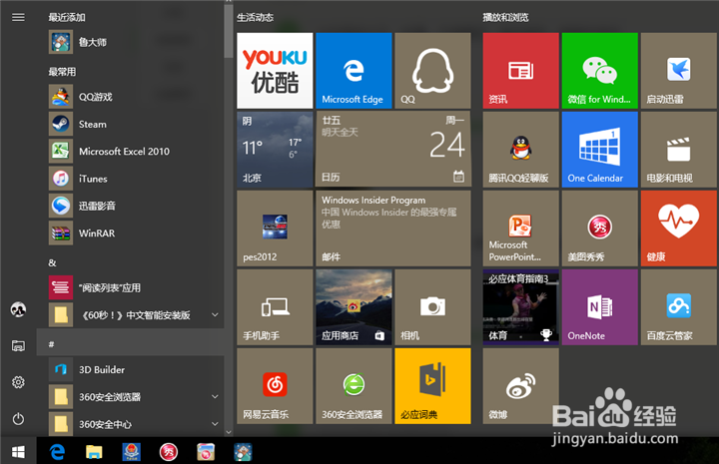The width and height of the screenshot is (719, 464).
Task: Open Microsoft PowerPoint tile
Action: tap(520, 229)
